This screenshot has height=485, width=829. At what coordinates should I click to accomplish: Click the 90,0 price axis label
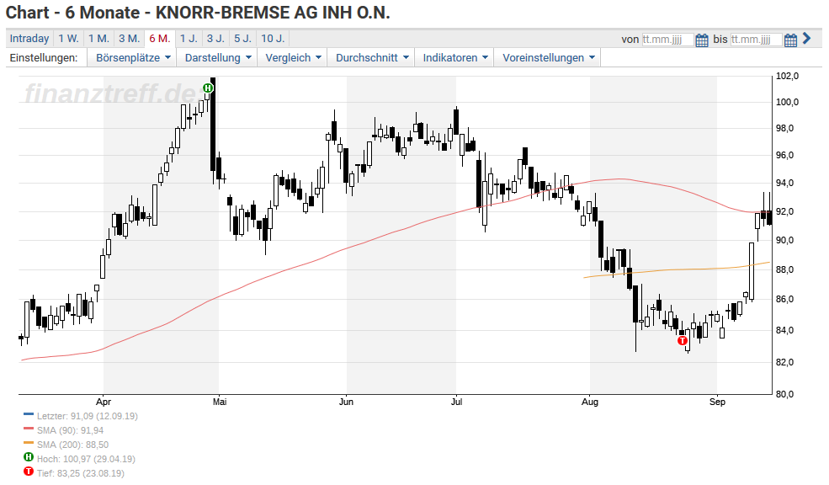[x=784, y=240]
